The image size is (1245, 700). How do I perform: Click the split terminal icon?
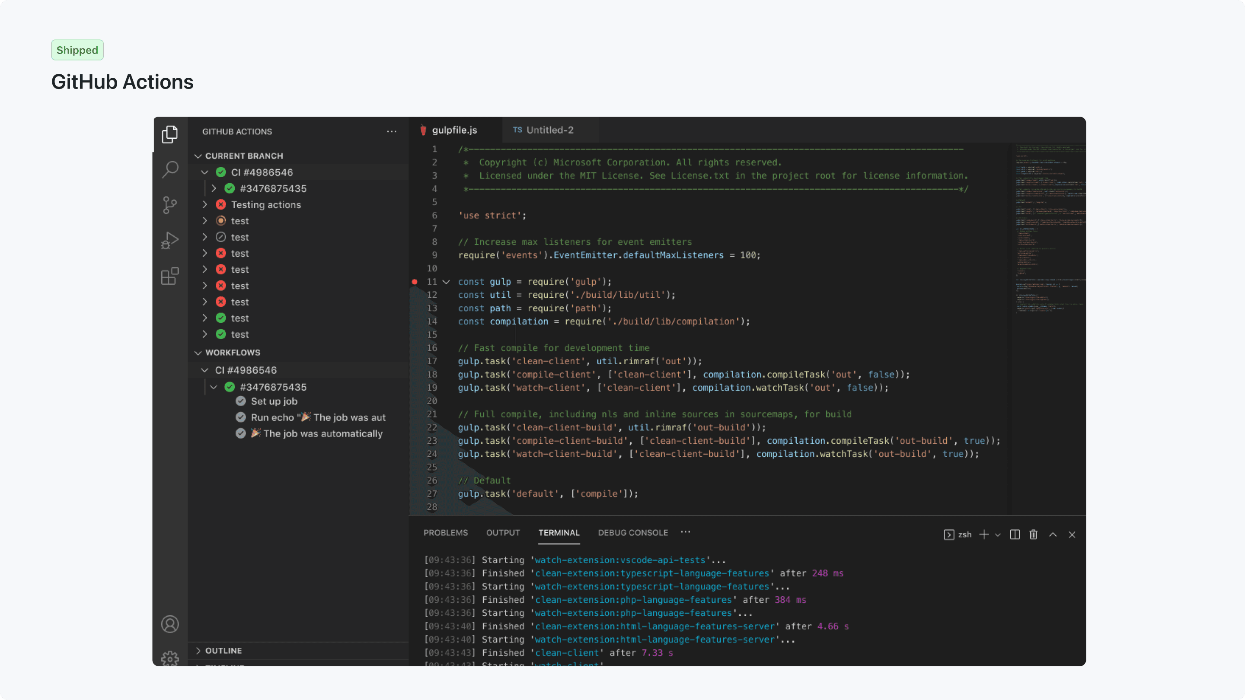pyautogui.click(x=1015, y=535)
